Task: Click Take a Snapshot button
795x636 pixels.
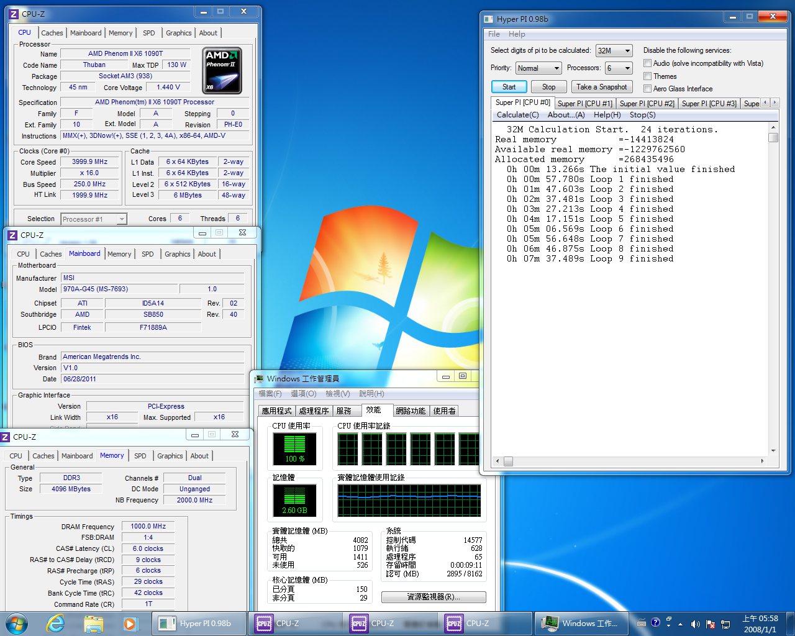Action: [601, 87]
